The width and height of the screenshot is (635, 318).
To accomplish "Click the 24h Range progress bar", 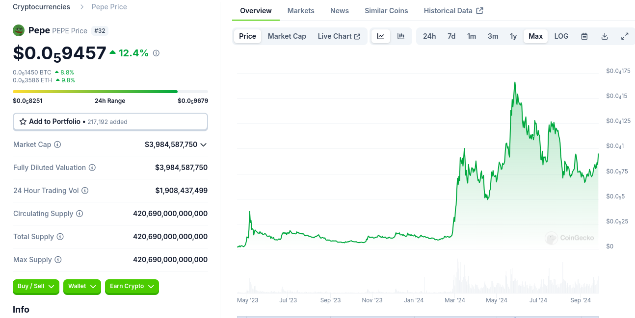I will 110,92.
